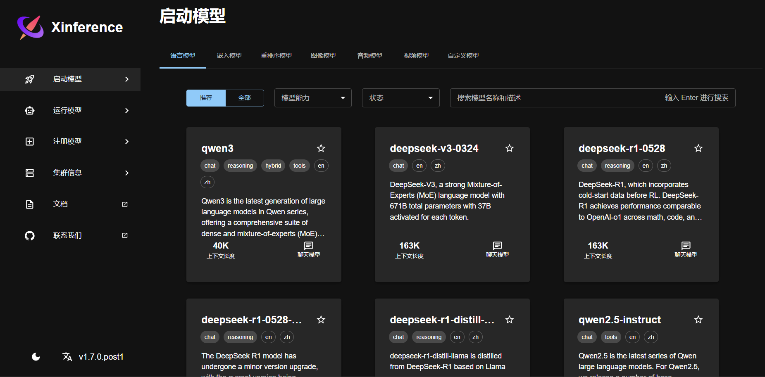This screenshot has height=377, width=765.
Task: Expand the 注册模型 sidebar chevron
Action: (127, 142)
